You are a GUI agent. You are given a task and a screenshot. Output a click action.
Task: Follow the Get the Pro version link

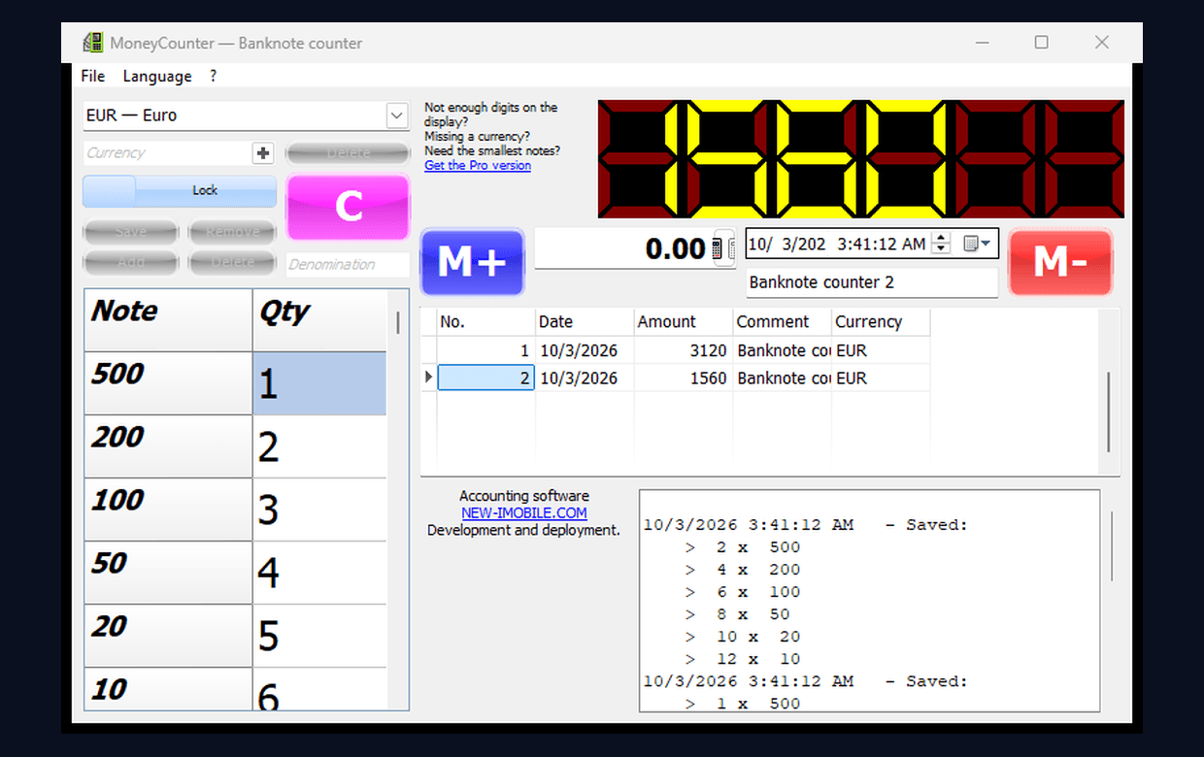(478, 165)
